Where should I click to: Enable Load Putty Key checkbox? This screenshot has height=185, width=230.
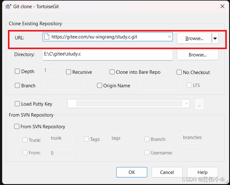coord(17,104)
